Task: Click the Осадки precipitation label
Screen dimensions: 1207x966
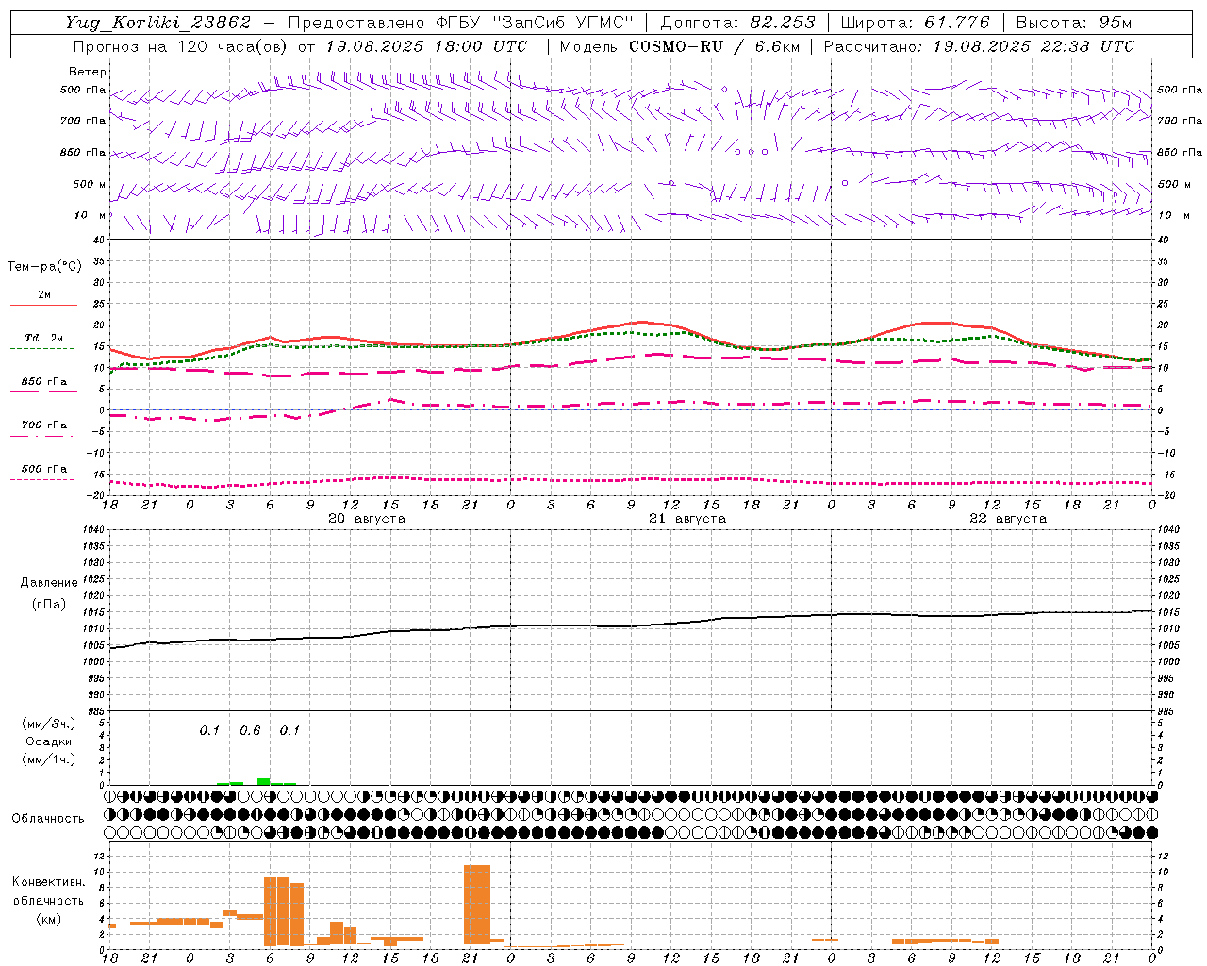Action: (x=48, y=741)
